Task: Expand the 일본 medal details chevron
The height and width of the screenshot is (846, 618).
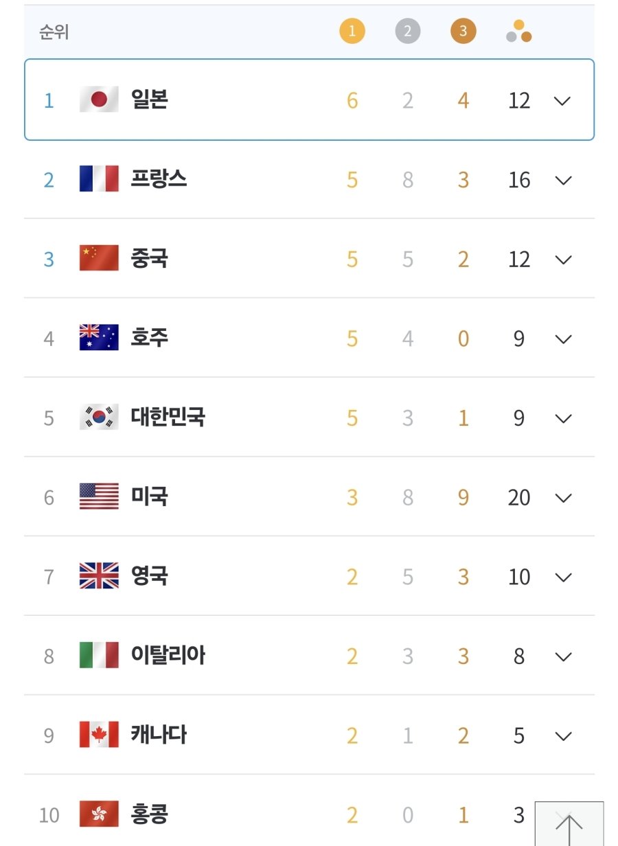Action: click(562, 101)
